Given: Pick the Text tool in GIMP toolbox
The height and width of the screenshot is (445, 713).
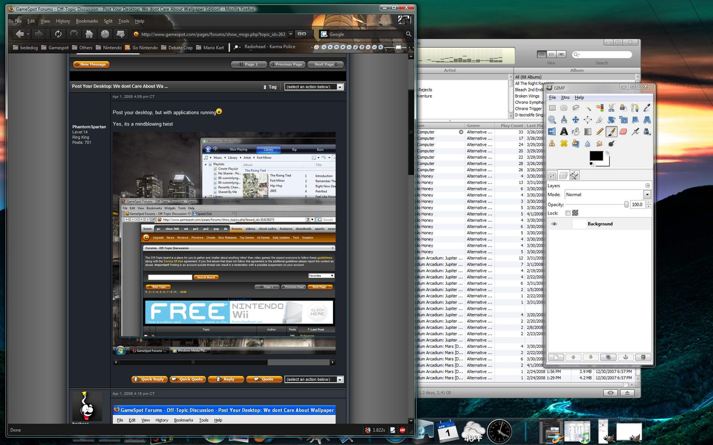Looking at the screenshot, I should pyautogui.click(x=564, y=132).
